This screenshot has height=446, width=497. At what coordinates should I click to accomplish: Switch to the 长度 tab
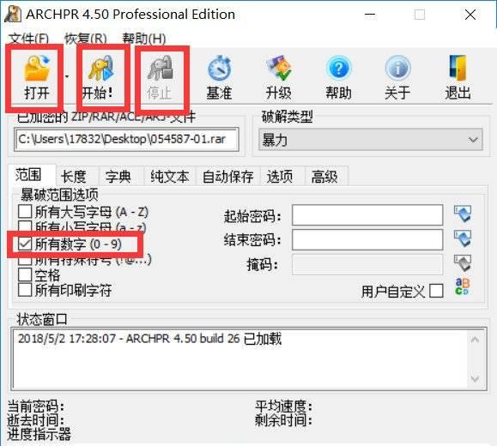click(77, 176)
